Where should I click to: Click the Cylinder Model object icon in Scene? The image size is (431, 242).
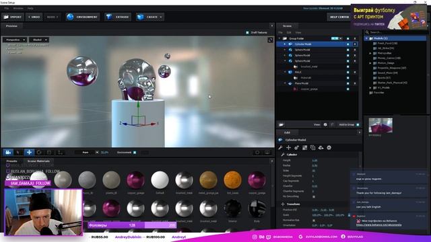click(x=290, y=44)
